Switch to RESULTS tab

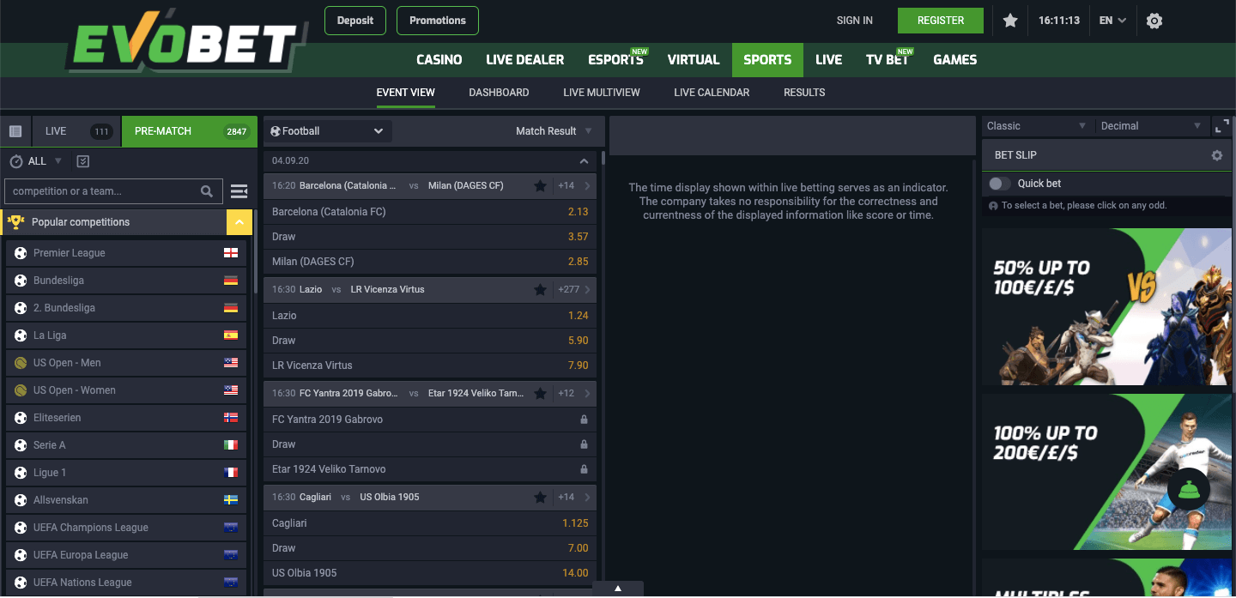[x=804, y=93]
